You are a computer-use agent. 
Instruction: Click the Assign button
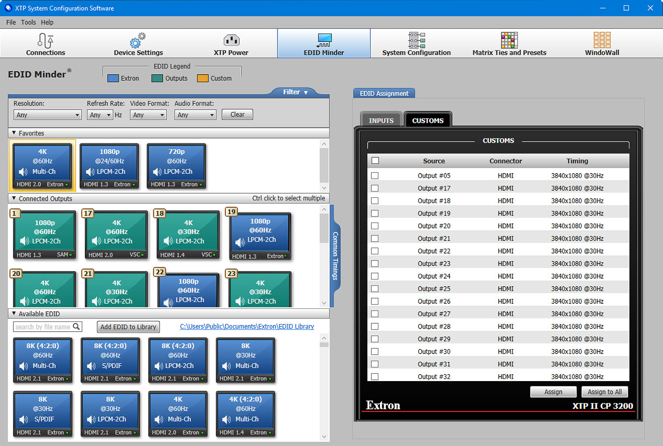[553, 392]
